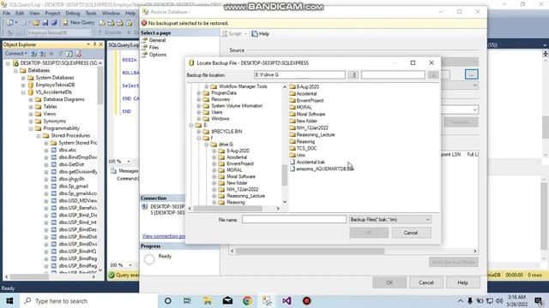Click the Save icon in SSMS toolbar
The width and height of the screenshot is (549, 308).
45,23
